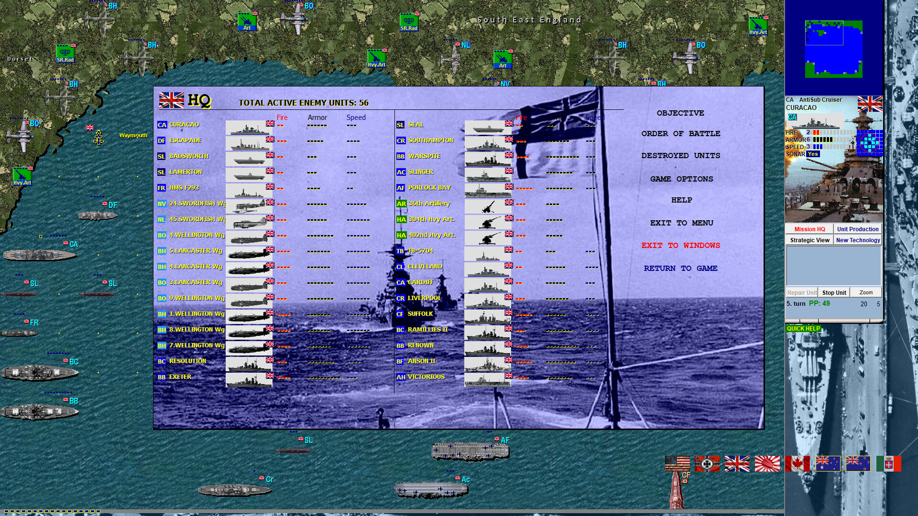Open GAME OPTIONS from the HQ menu
This screenshot has height=516, width=918.
[681, 179]
